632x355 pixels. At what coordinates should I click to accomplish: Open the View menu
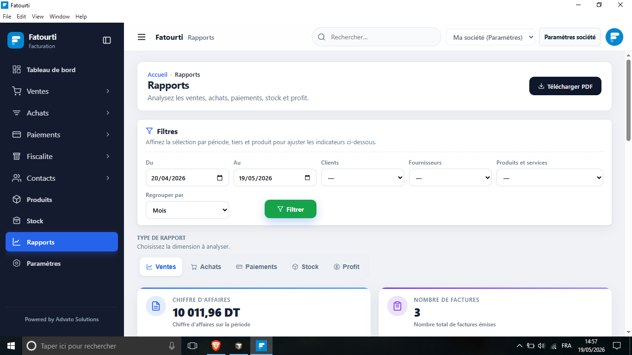click(x=38, y=17)
